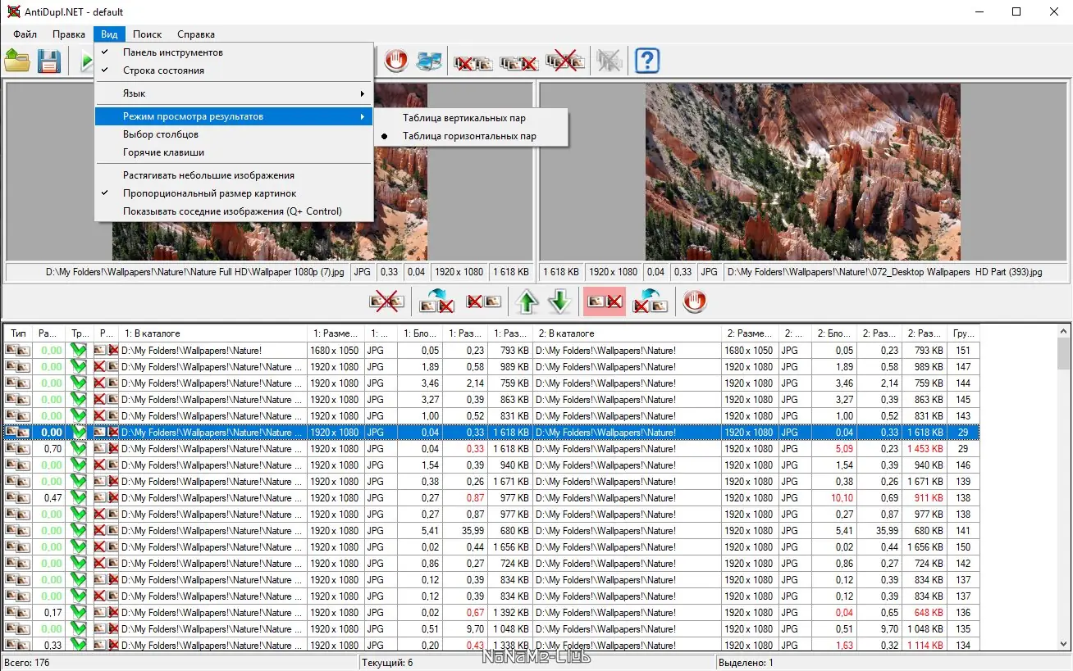The image size is (1073, 671).
Task: Expand the 'Язык' submenu
Action: pos(234,93)
